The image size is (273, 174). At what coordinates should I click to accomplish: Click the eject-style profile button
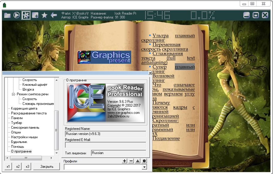point(138,161)
